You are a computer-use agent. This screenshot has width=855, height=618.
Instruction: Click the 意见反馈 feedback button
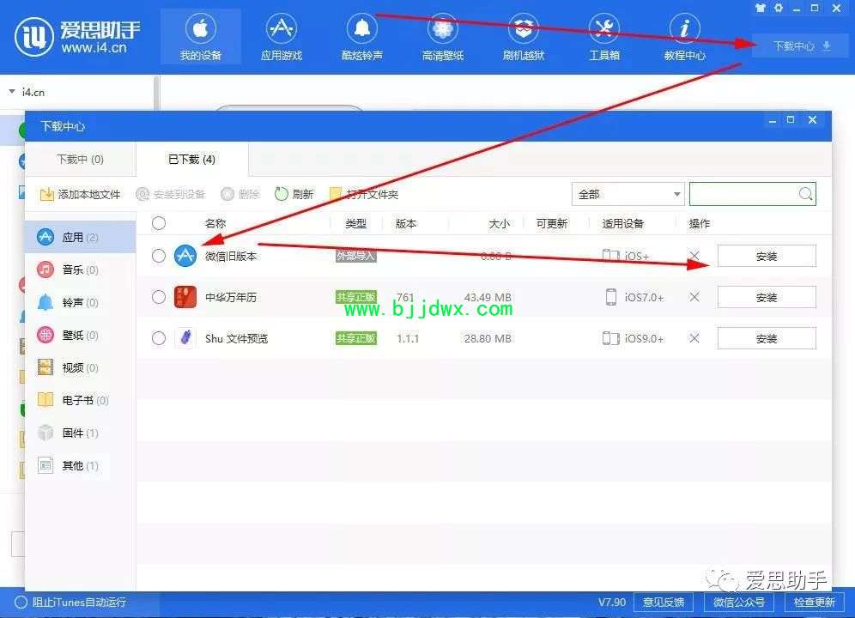(664, 603)
